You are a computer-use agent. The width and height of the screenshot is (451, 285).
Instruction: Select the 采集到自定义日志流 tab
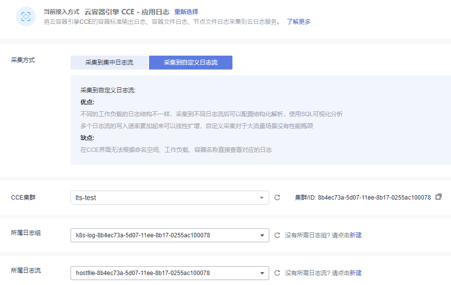[x=191, y=63]
